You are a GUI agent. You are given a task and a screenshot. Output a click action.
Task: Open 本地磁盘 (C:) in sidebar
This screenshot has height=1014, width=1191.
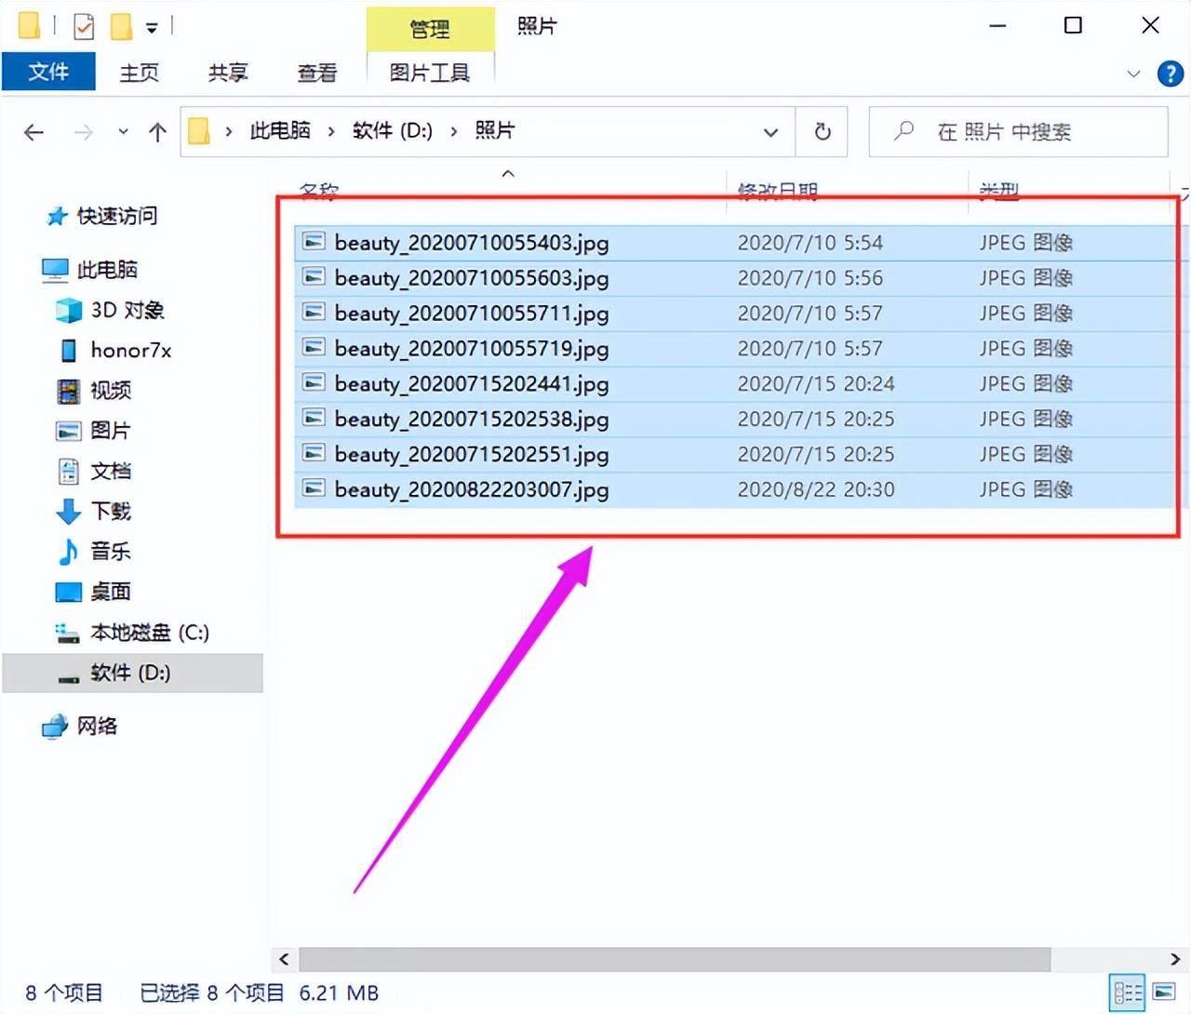[150, 633]
